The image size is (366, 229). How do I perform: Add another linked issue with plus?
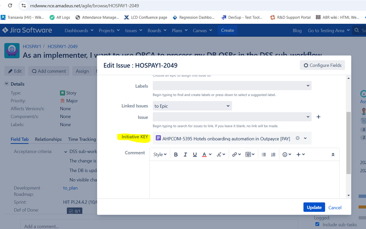[x=318, y=117]
